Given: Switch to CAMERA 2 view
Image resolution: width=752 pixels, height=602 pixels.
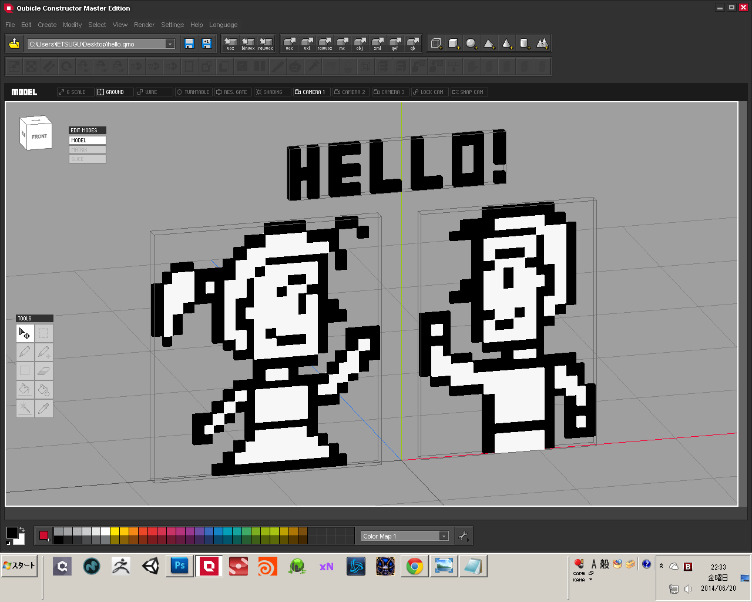Looking at the screenshot, I should [x=351, y=92].
